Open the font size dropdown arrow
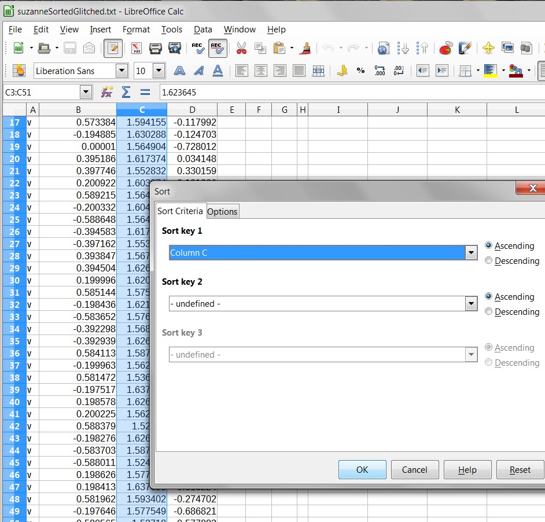Viewport: 545px width, 522px height. coord(159,71)
